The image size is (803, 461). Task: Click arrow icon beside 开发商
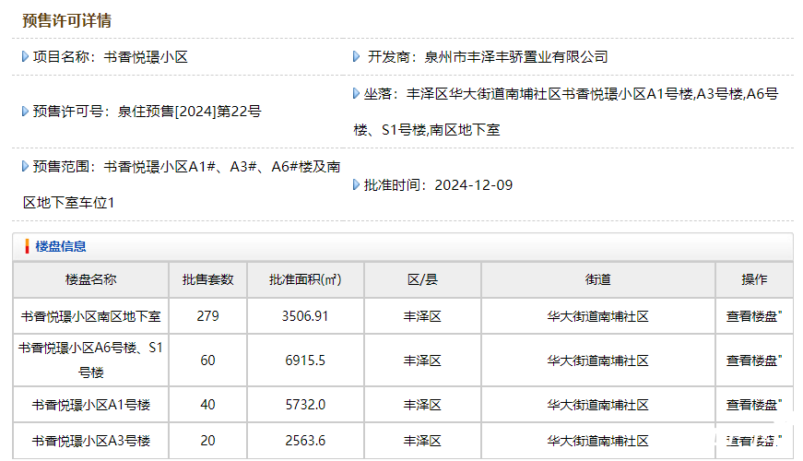357,56
